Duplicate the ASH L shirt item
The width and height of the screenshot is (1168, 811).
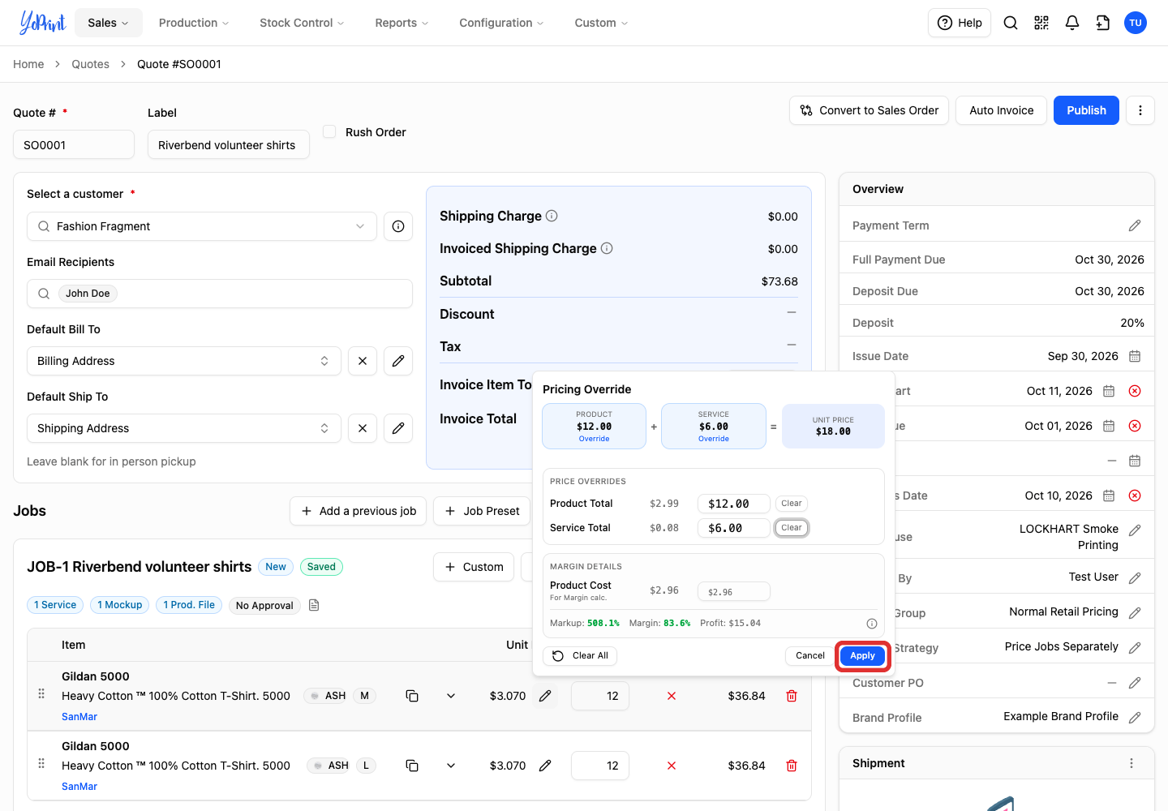[412, 766]
